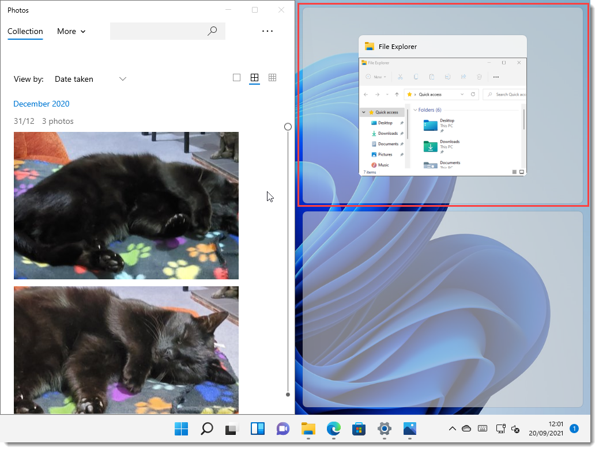Open the December 2020 heading link
599x451 pixels.
tap(41, 104)
